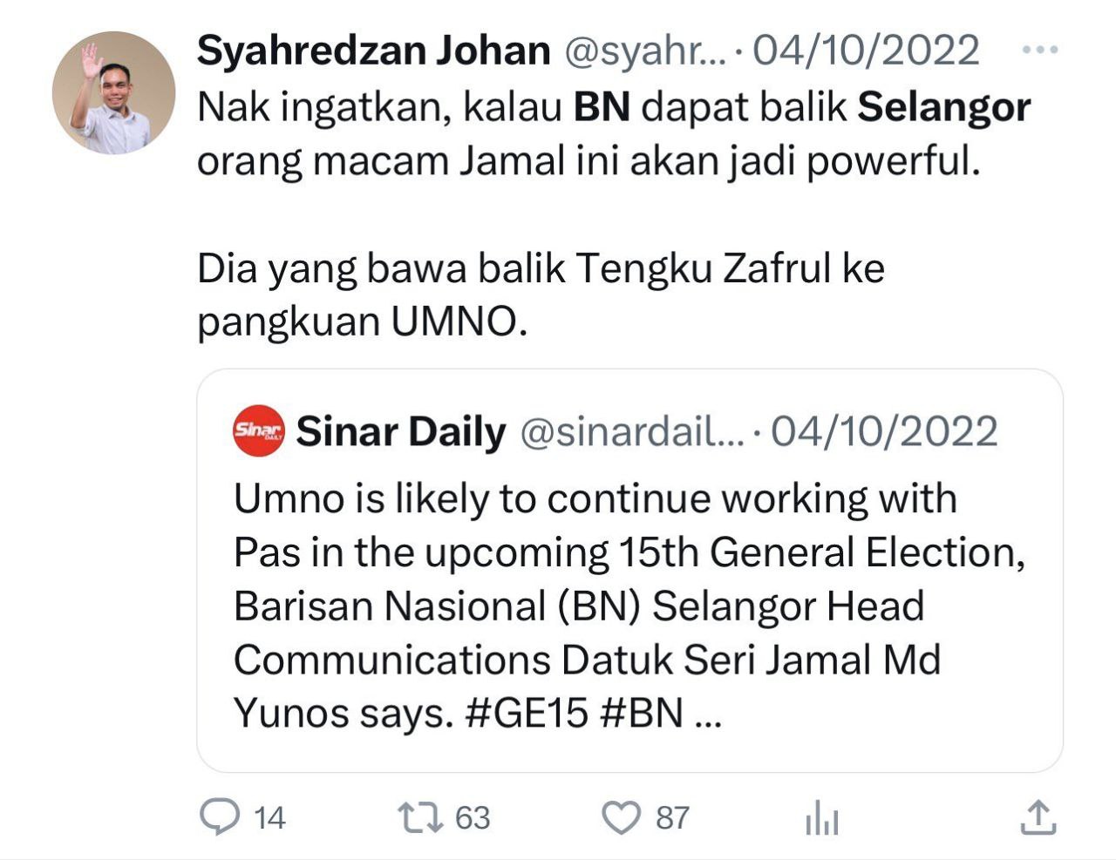Click the Syahredzan Johan display name

click(374, 51)
